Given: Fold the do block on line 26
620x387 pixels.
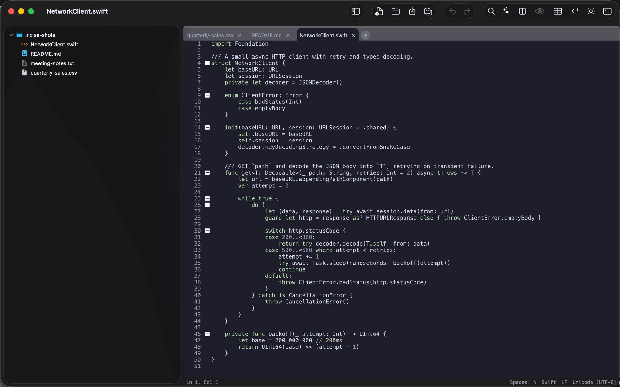Looking at the screenshot, I should tap(207, 205).
